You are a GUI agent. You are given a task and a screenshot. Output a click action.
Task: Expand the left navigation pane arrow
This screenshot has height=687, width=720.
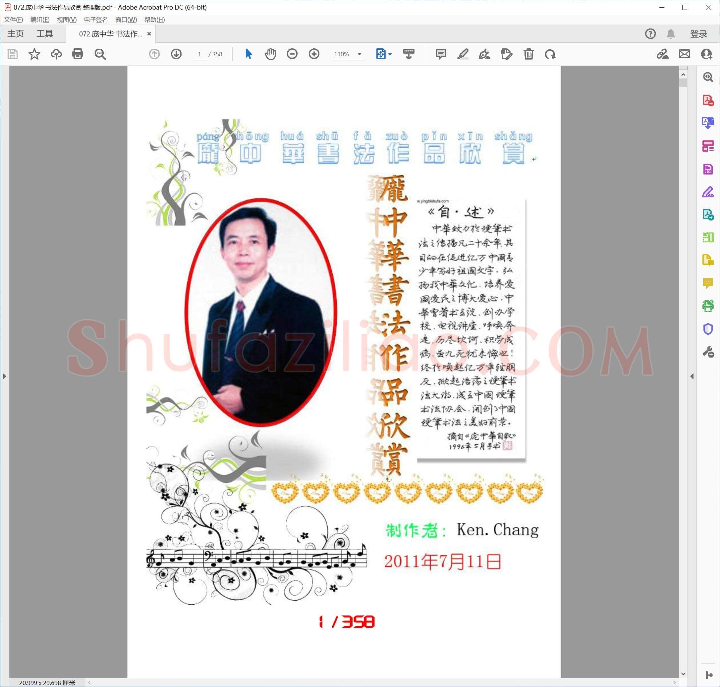point(4,376)
